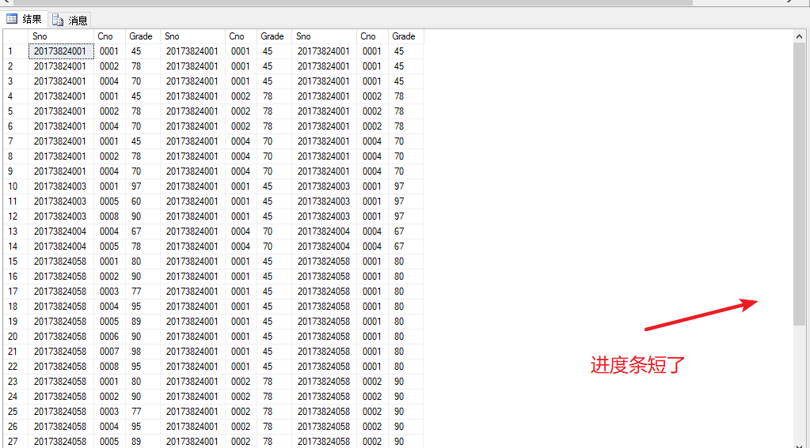This screenshot has height=448, width=810.
Task: Click third Cno 0002 in row 5
Action: (372, 111)
